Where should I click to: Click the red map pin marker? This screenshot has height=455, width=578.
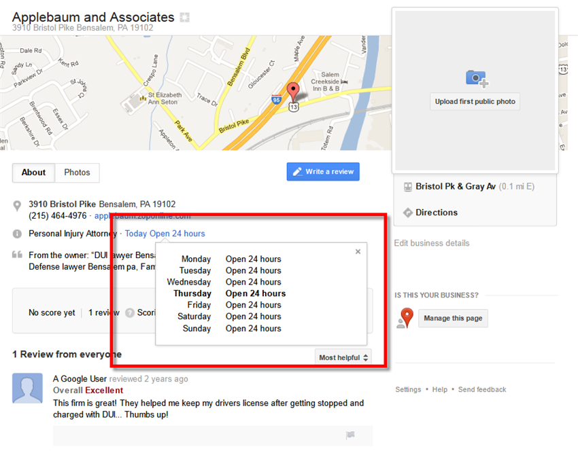coord(293,92)
